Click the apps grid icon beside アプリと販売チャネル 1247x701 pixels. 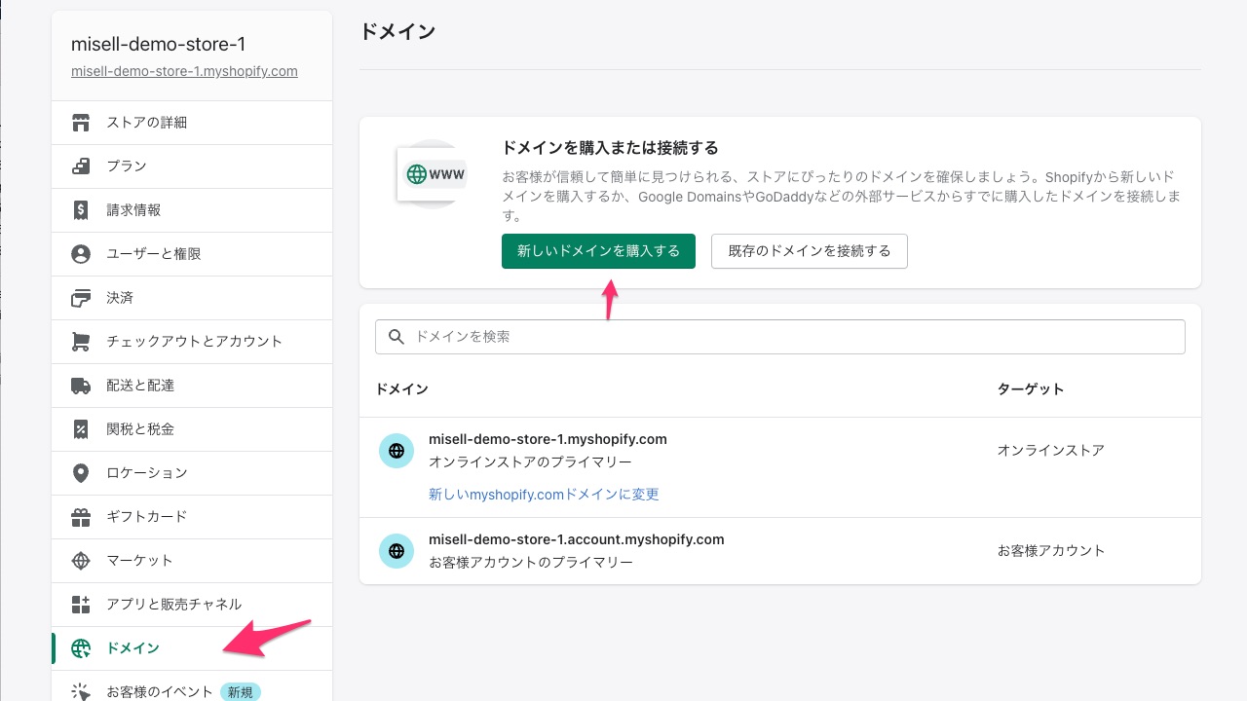(81, 605)
